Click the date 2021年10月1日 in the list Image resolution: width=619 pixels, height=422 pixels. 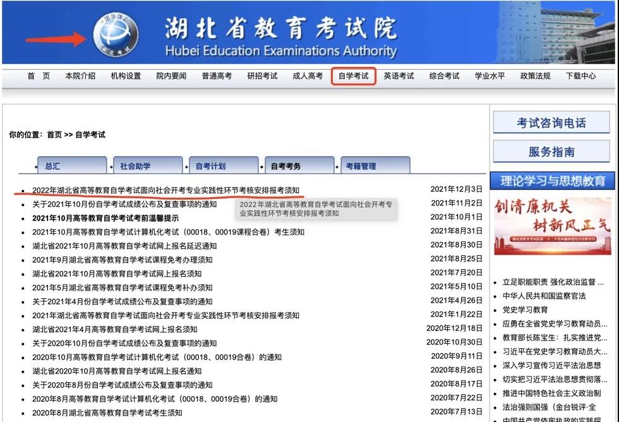pos(456,217)
